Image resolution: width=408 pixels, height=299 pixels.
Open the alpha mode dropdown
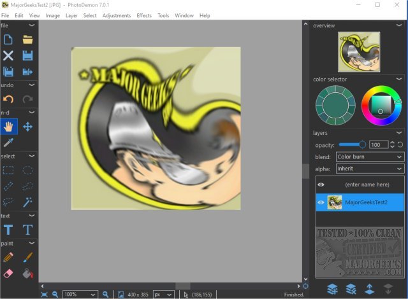[x=370, y=169]
